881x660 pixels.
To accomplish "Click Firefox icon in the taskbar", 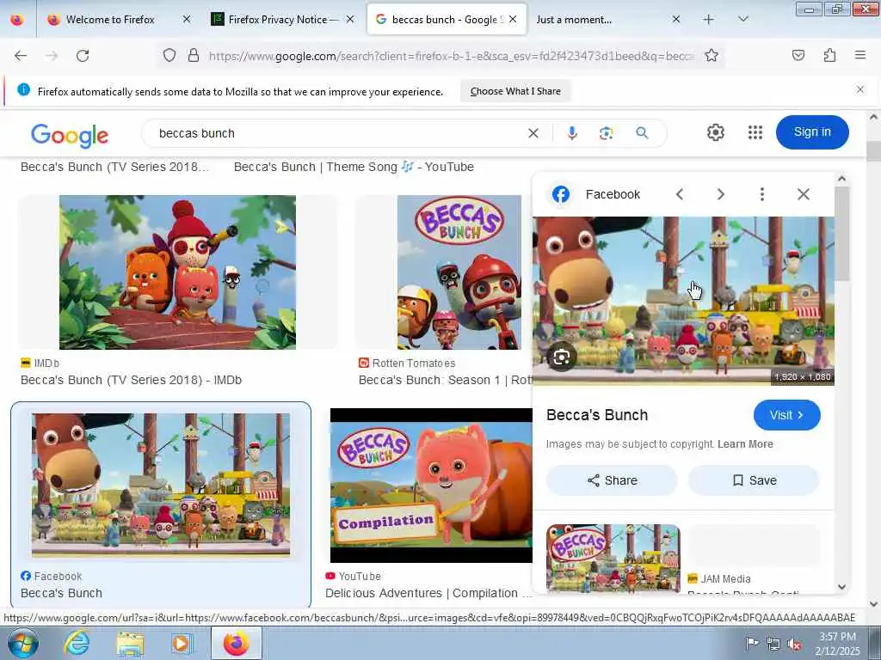I will [x=237, y=643].
